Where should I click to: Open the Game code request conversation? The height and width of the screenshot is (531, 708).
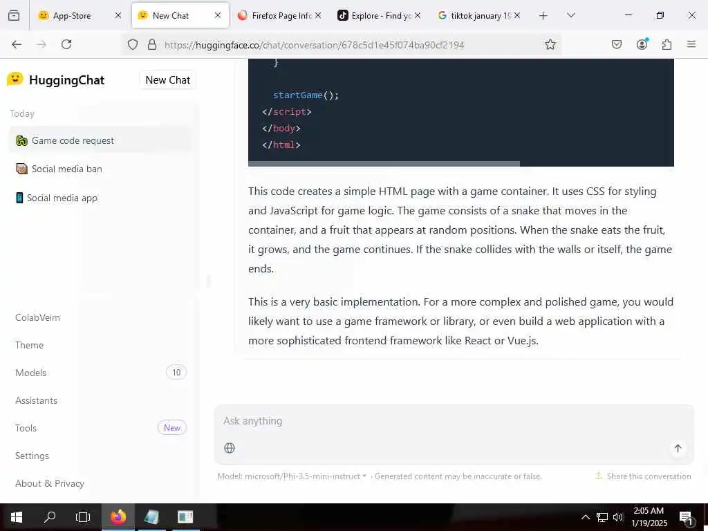[x=100, y=140]
